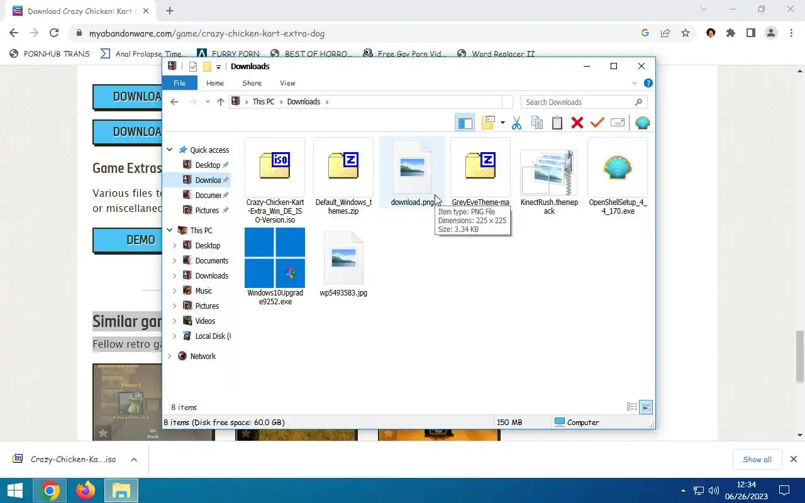Switch to large icons view icon
Screen dimensions: 805x503
(x=646, y=407)
